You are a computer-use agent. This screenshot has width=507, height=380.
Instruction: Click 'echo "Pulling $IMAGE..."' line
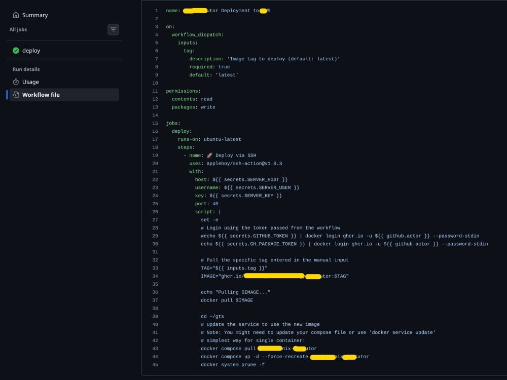[x=235, y=292]
